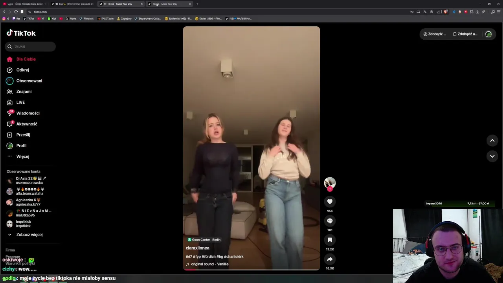The image size is (503, 283).
Task: Go to previous video arrow
Action: (492, 140)
